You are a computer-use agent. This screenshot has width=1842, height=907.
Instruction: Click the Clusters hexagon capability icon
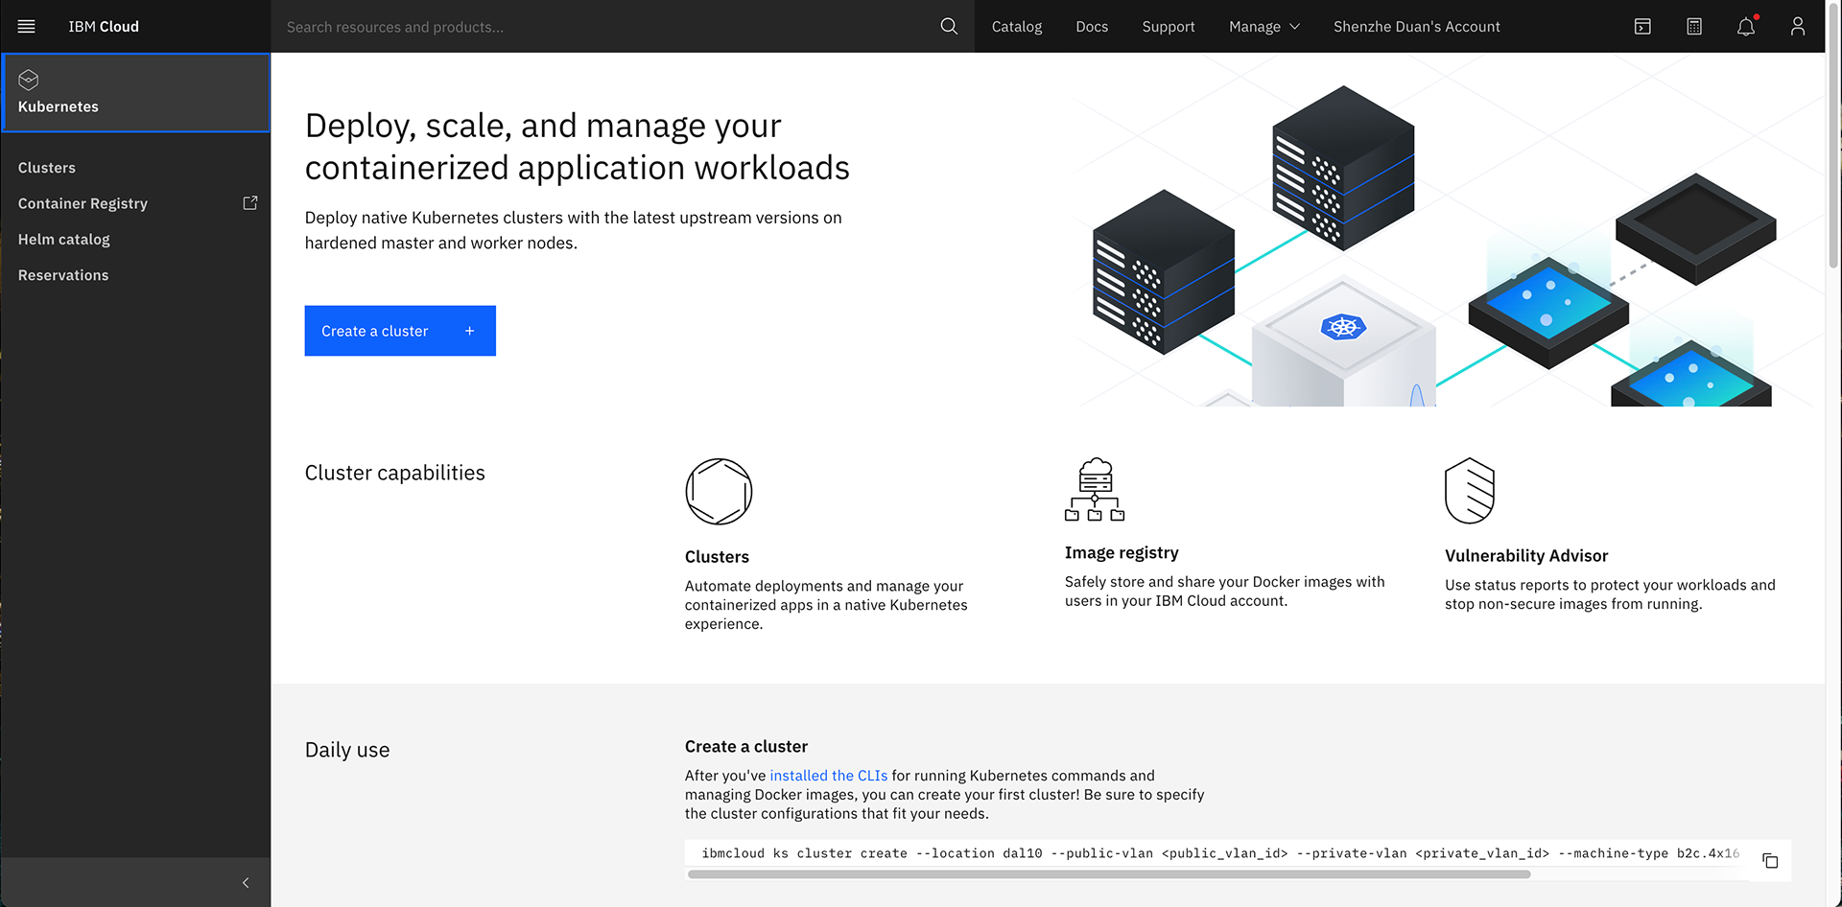pos(719,491)
